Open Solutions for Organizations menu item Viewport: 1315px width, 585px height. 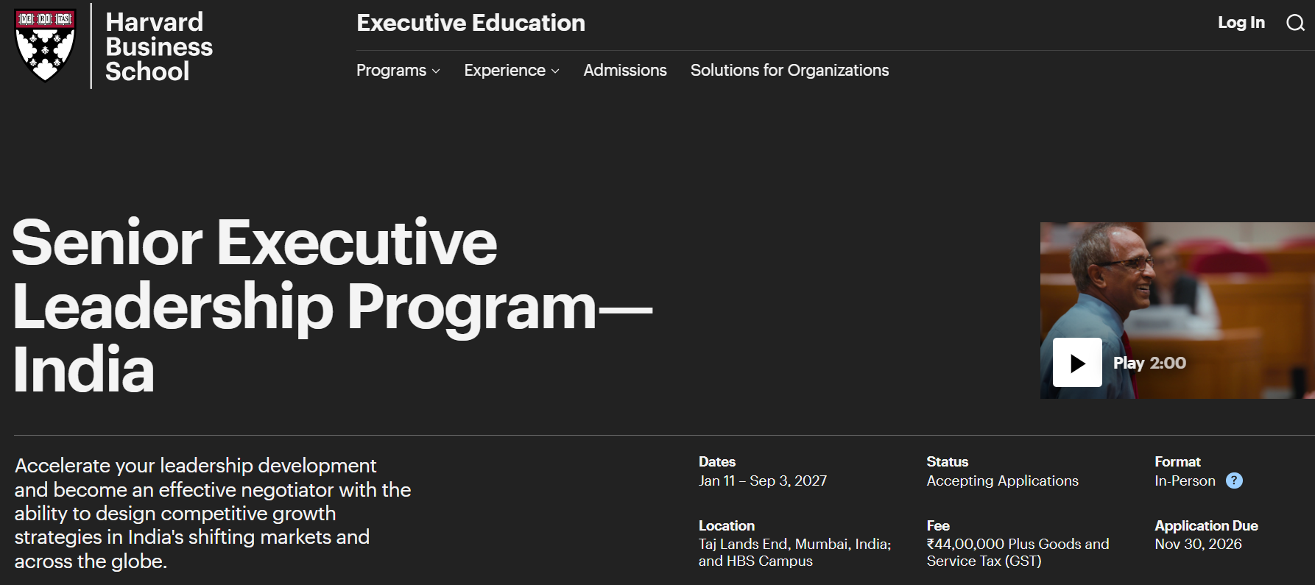point(789,71)
